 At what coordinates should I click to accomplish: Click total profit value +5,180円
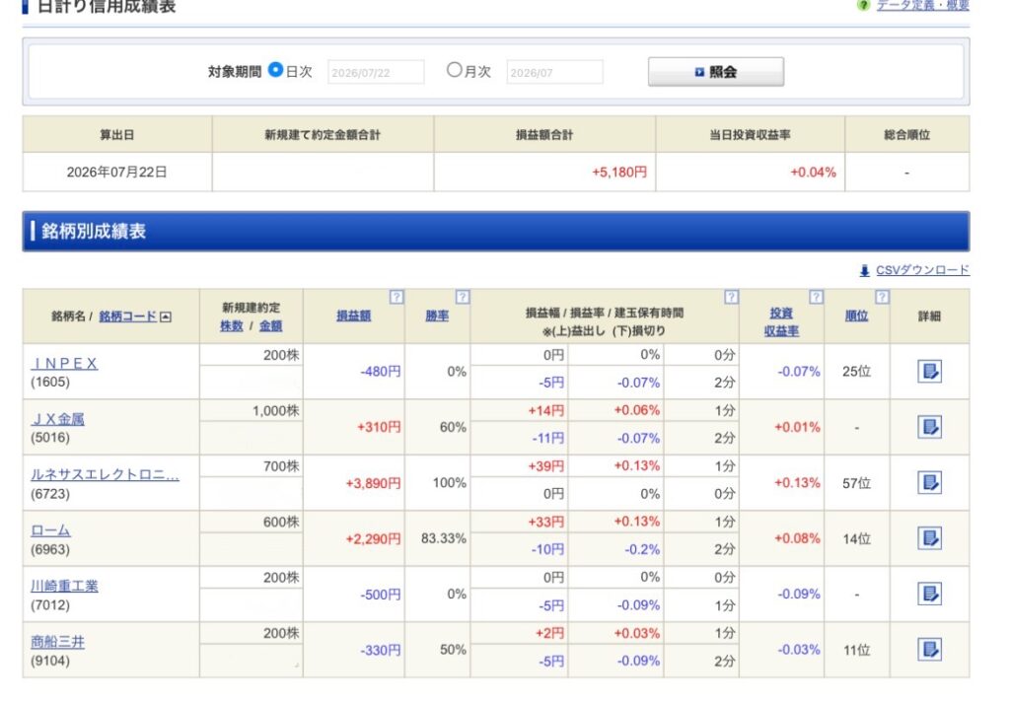[x=619, y=172]
